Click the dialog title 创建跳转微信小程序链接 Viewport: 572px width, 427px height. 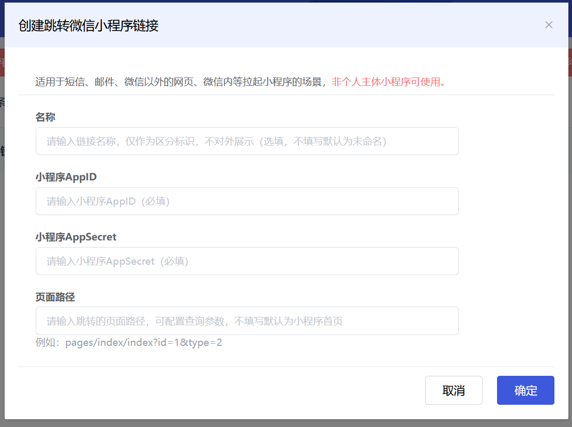tap(88, 26)
